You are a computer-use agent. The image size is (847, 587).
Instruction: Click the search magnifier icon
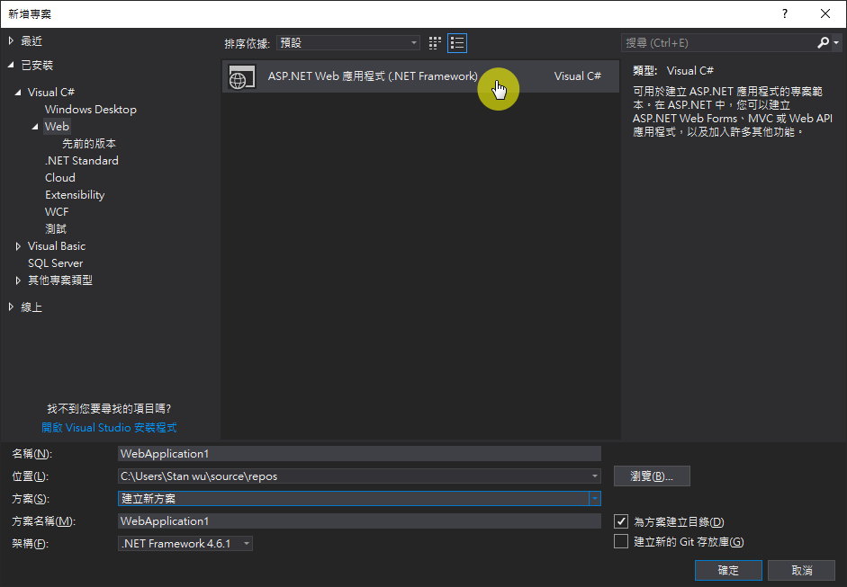pyautogui.click(x=823, y=42)
